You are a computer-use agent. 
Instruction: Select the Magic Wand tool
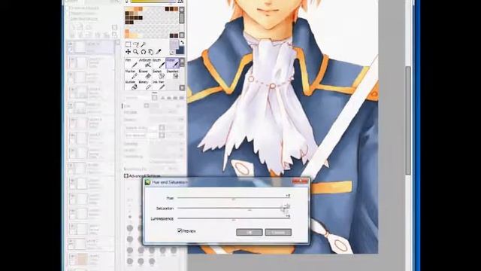144,44
